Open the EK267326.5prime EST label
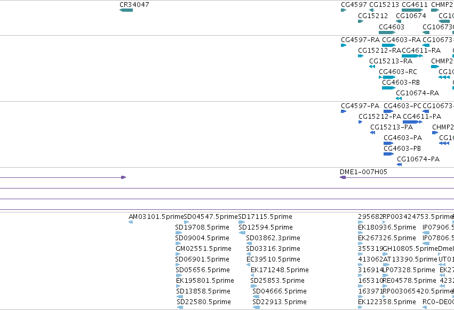Screen dimensions: 454x310 tap(387, 238)
